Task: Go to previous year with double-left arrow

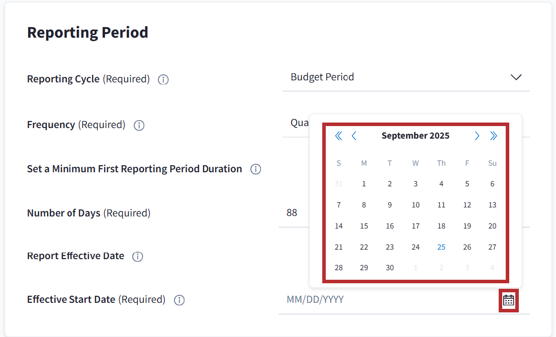Action: 338,136
